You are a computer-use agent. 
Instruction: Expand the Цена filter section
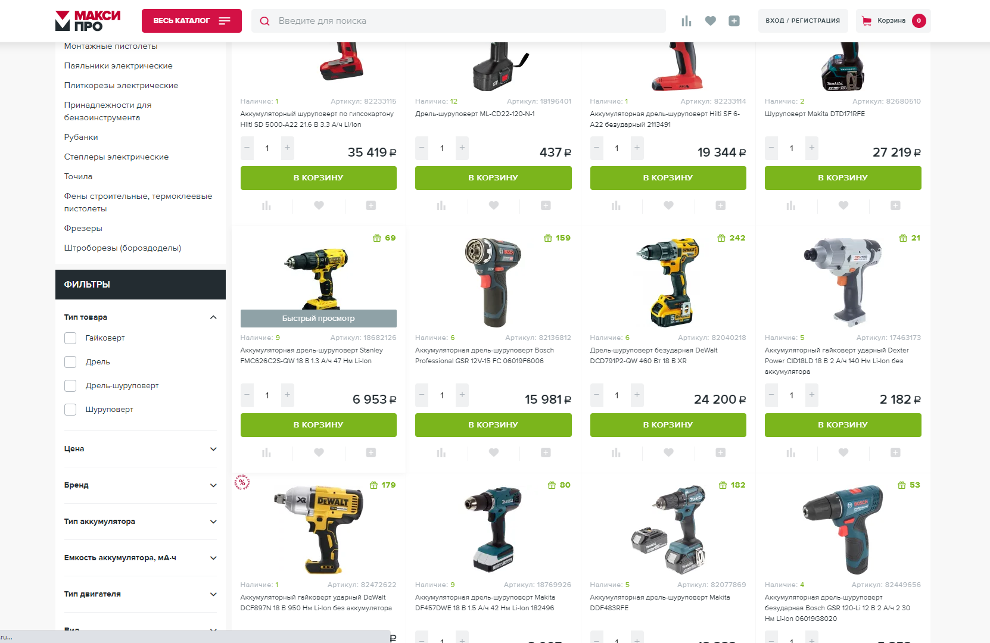click(x=213, y=449)
